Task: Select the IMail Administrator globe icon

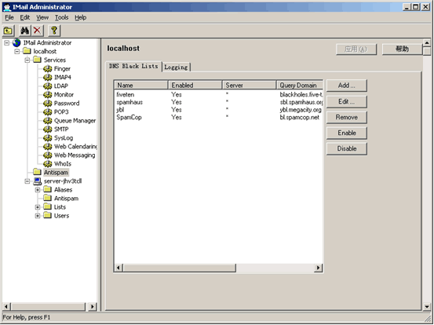Action: 16,42
